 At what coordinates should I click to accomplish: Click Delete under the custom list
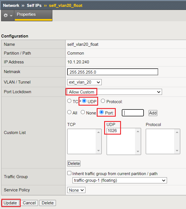pos(74,164)
